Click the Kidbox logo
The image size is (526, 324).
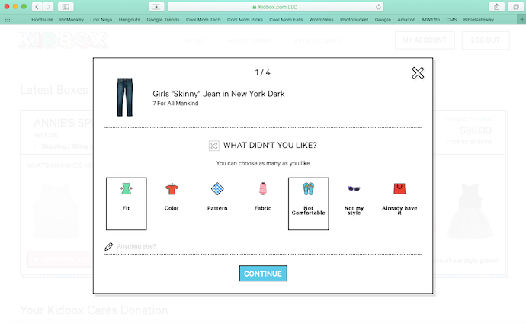(63, 40)
